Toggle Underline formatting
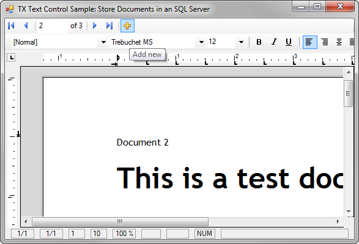The height and width of the screenshot is (244, 359). (x=289, y=42)
